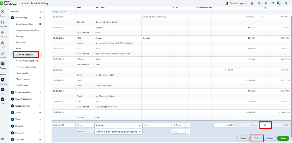This screenshot has width=292, height=143.
Task: Go to Reconcile in Accounting menu
Action: point(20,42)
